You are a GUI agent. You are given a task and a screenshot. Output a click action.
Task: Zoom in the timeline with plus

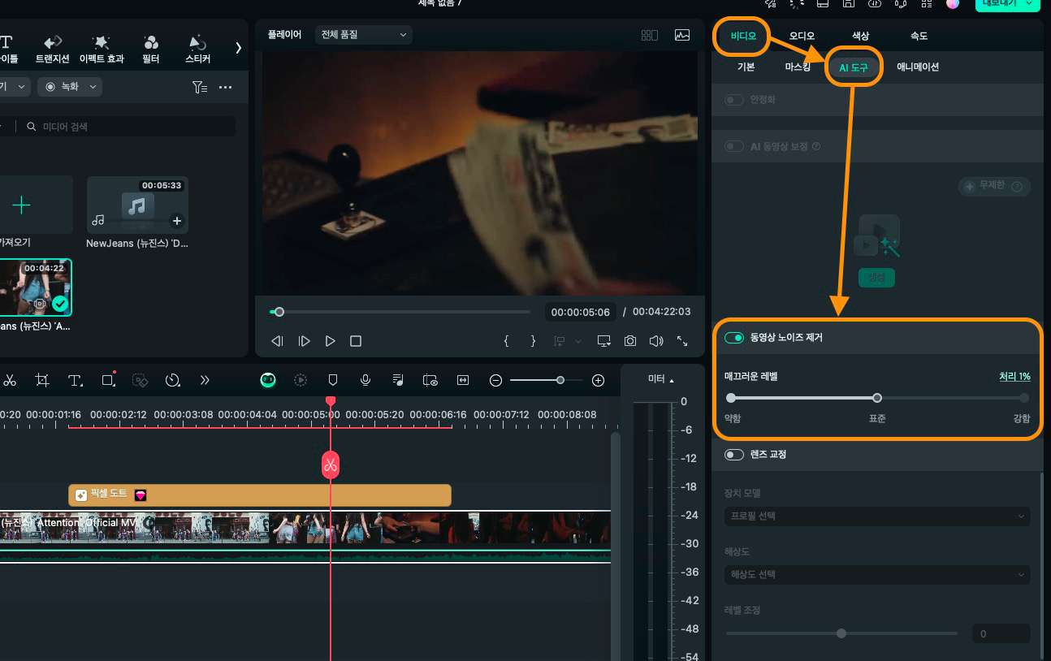(x=599, y=380)
